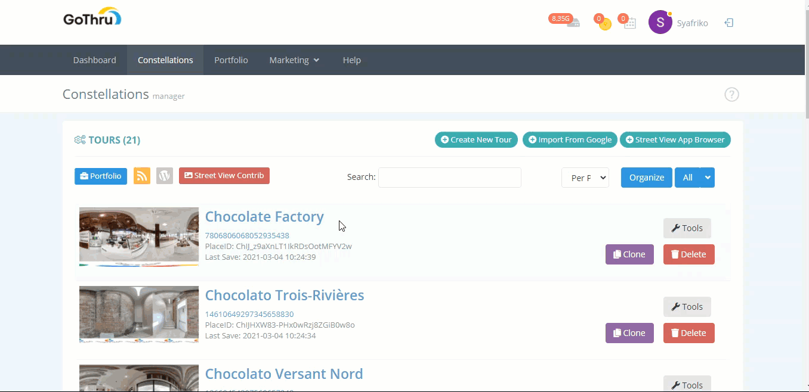
Task: Open the Chocolato Trois-Rivières tour title
Action: [285, 295]
